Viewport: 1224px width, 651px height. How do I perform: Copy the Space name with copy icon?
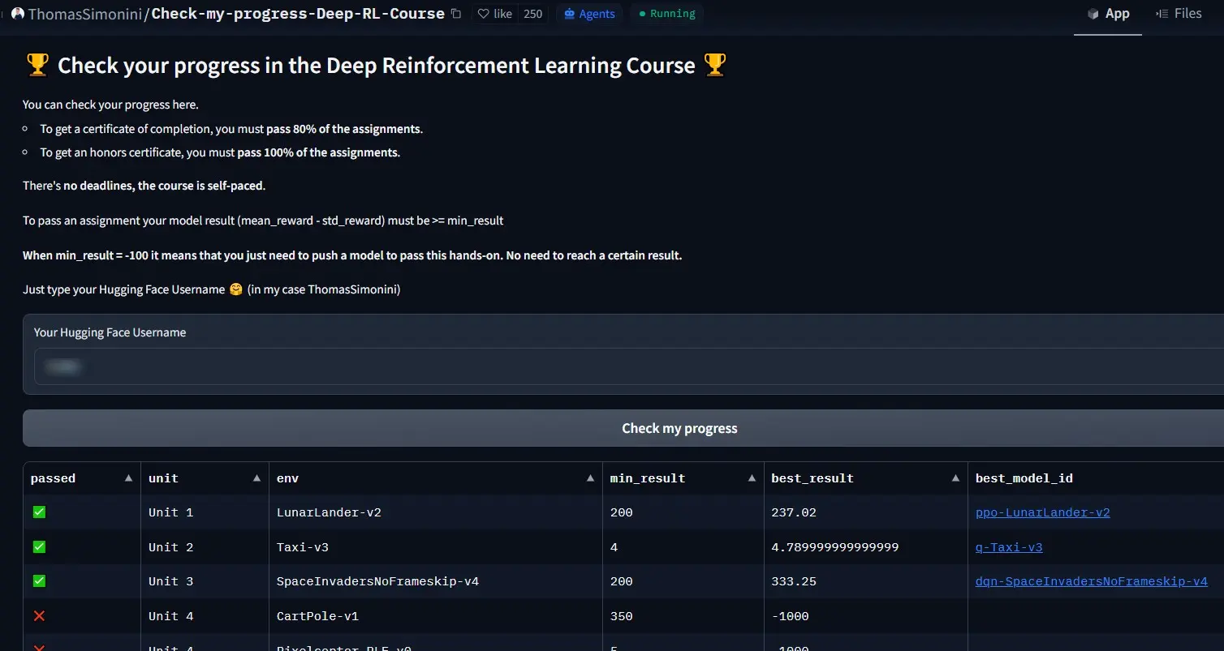click(456, 14)
